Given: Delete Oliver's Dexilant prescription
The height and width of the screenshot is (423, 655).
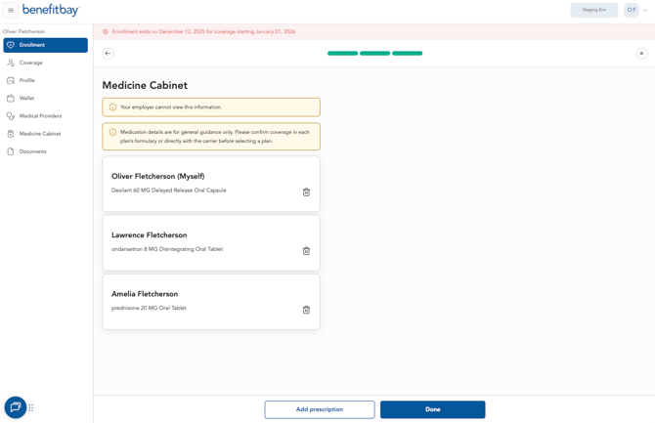Looking at the screenshot, I should point(306,192).
